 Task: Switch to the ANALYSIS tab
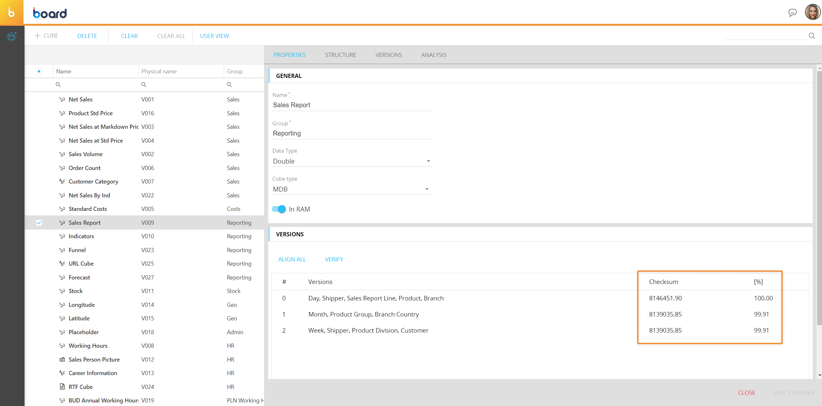point(433,55)
